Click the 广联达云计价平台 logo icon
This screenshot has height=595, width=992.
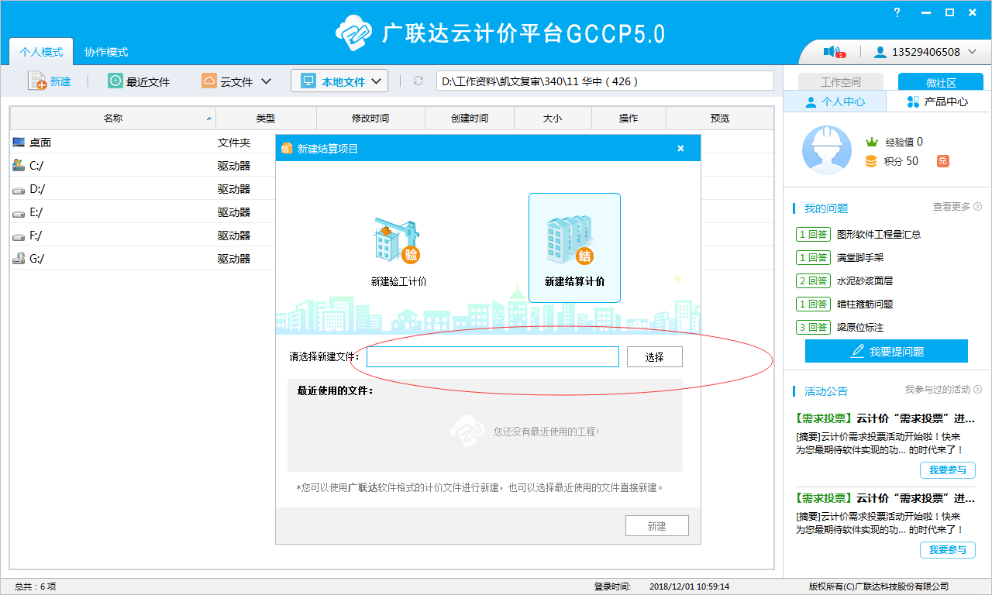point(355,33)
